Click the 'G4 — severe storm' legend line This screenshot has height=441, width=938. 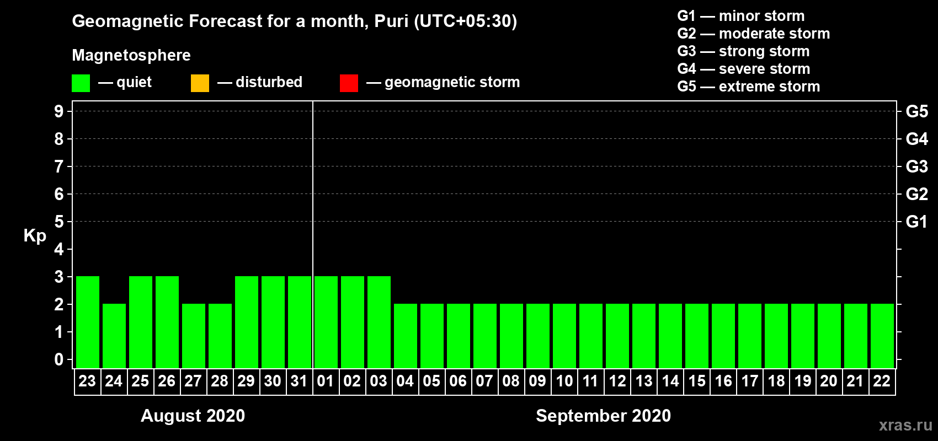[743, 69]
